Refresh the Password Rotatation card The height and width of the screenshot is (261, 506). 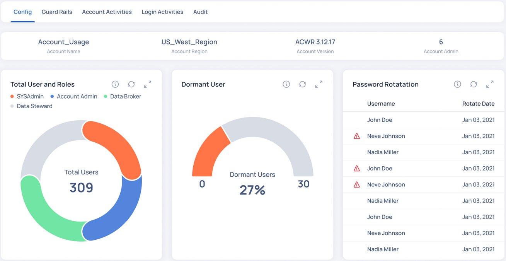click(x=474, y=84)
